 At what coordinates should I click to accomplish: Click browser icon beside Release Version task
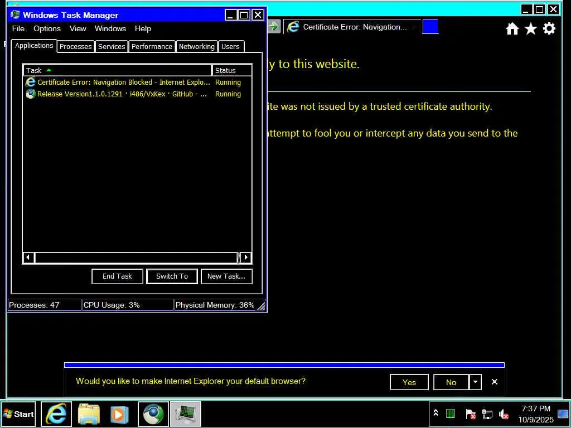pyautogui.click(x=30, y=94)
